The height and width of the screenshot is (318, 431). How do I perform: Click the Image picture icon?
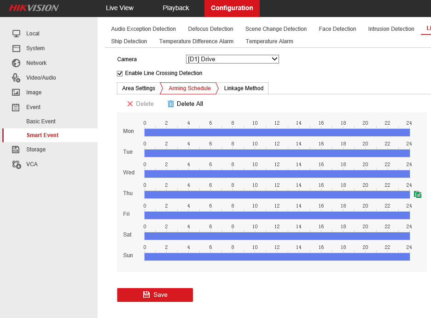(x=16, y=93)
